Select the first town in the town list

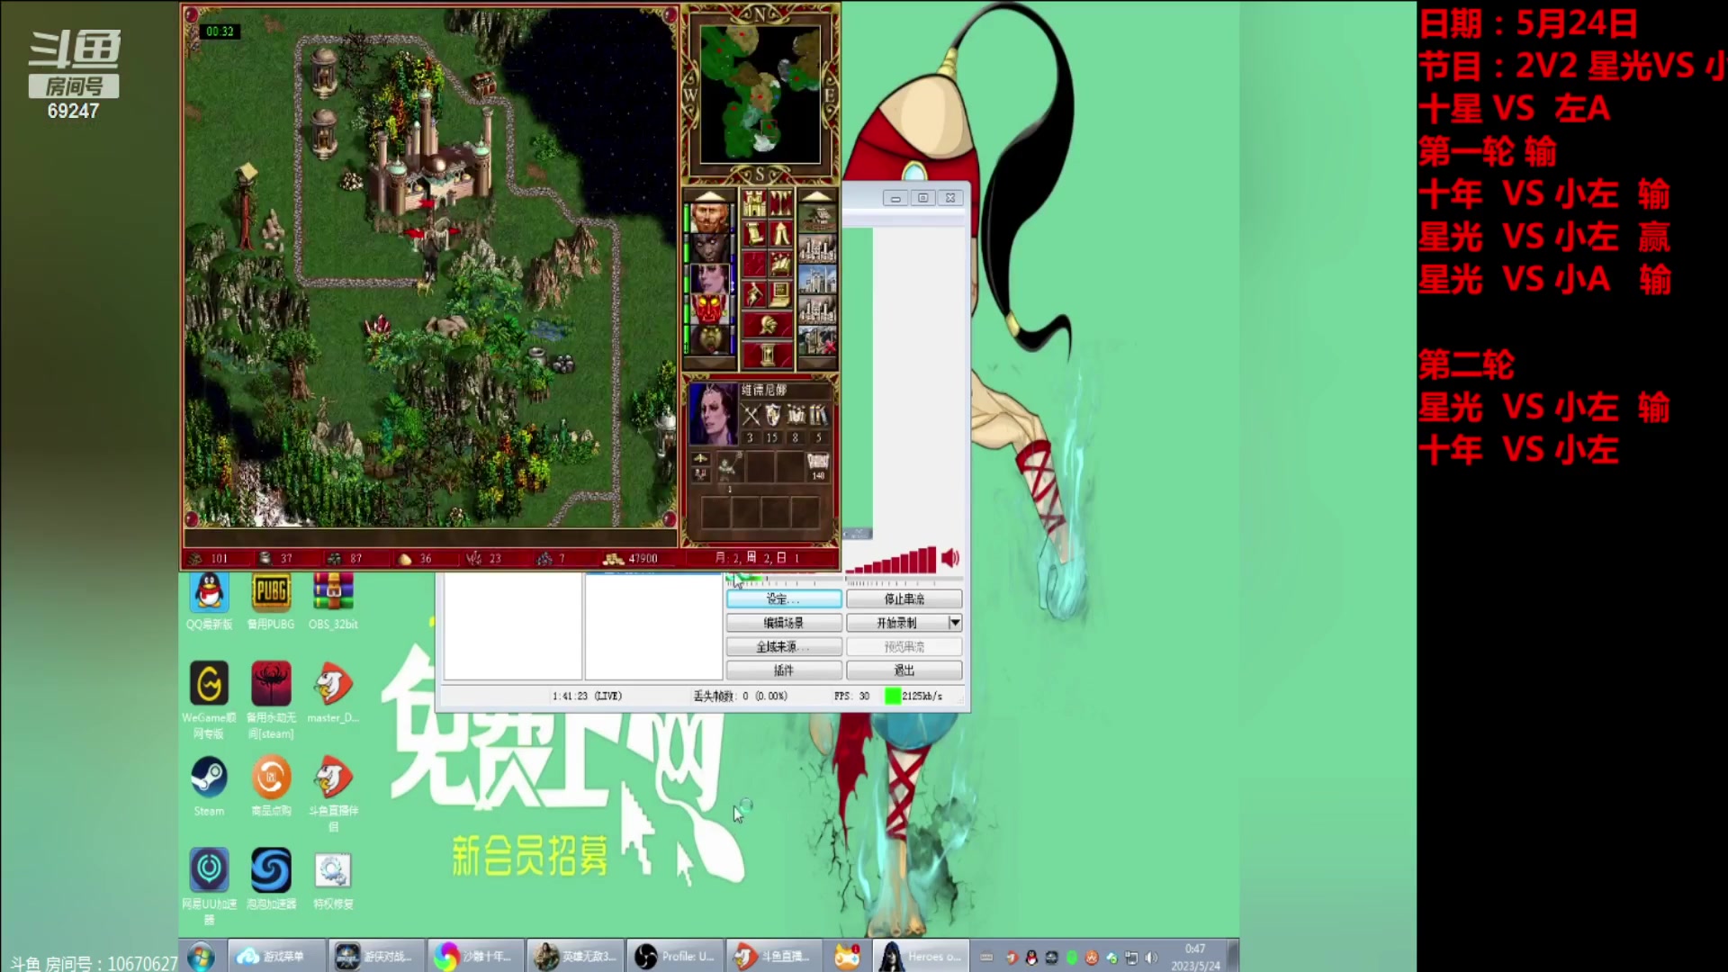coord(817,219)
